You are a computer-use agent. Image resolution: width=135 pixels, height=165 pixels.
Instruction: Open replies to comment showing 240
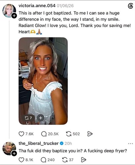[x=44, y=160]
